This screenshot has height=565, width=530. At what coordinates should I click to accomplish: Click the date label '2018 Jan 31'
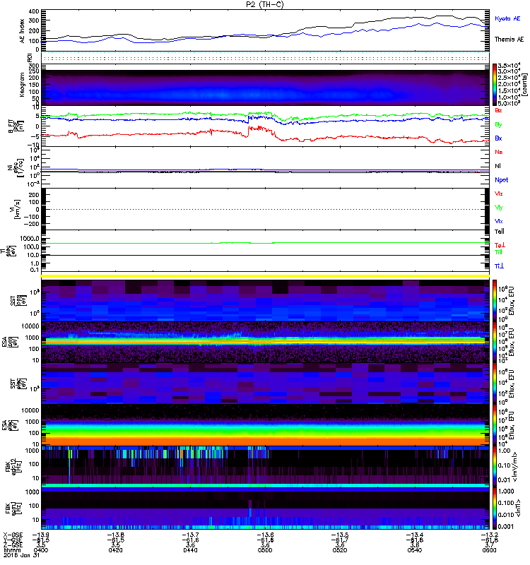(21, 555)
